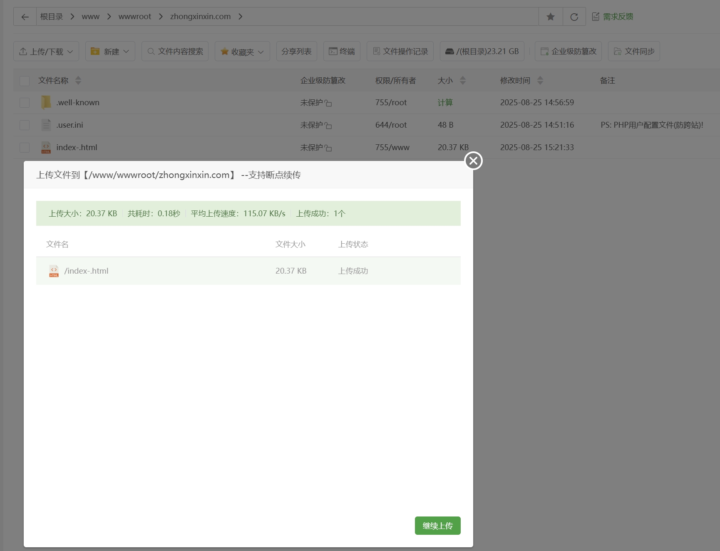720x551 pixels.
Task: Check the .user.ini row checkbox
Action: [25, 125]
